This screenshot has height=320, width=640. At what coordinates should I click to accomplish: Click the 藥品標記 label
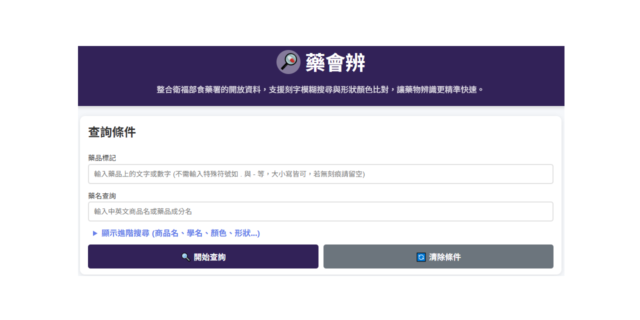(102, 158)
